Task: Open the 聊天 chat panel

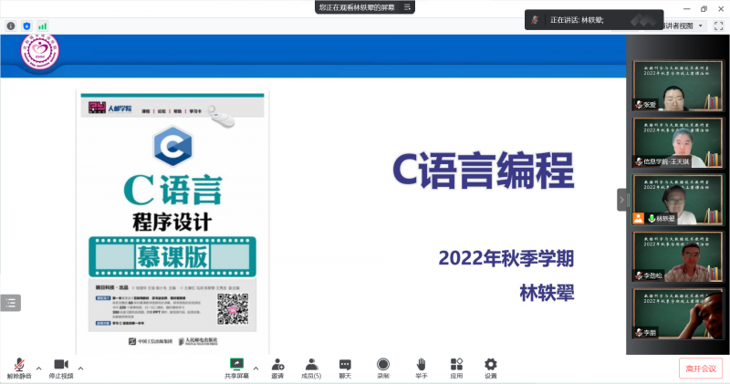Action: pos(346,367)
